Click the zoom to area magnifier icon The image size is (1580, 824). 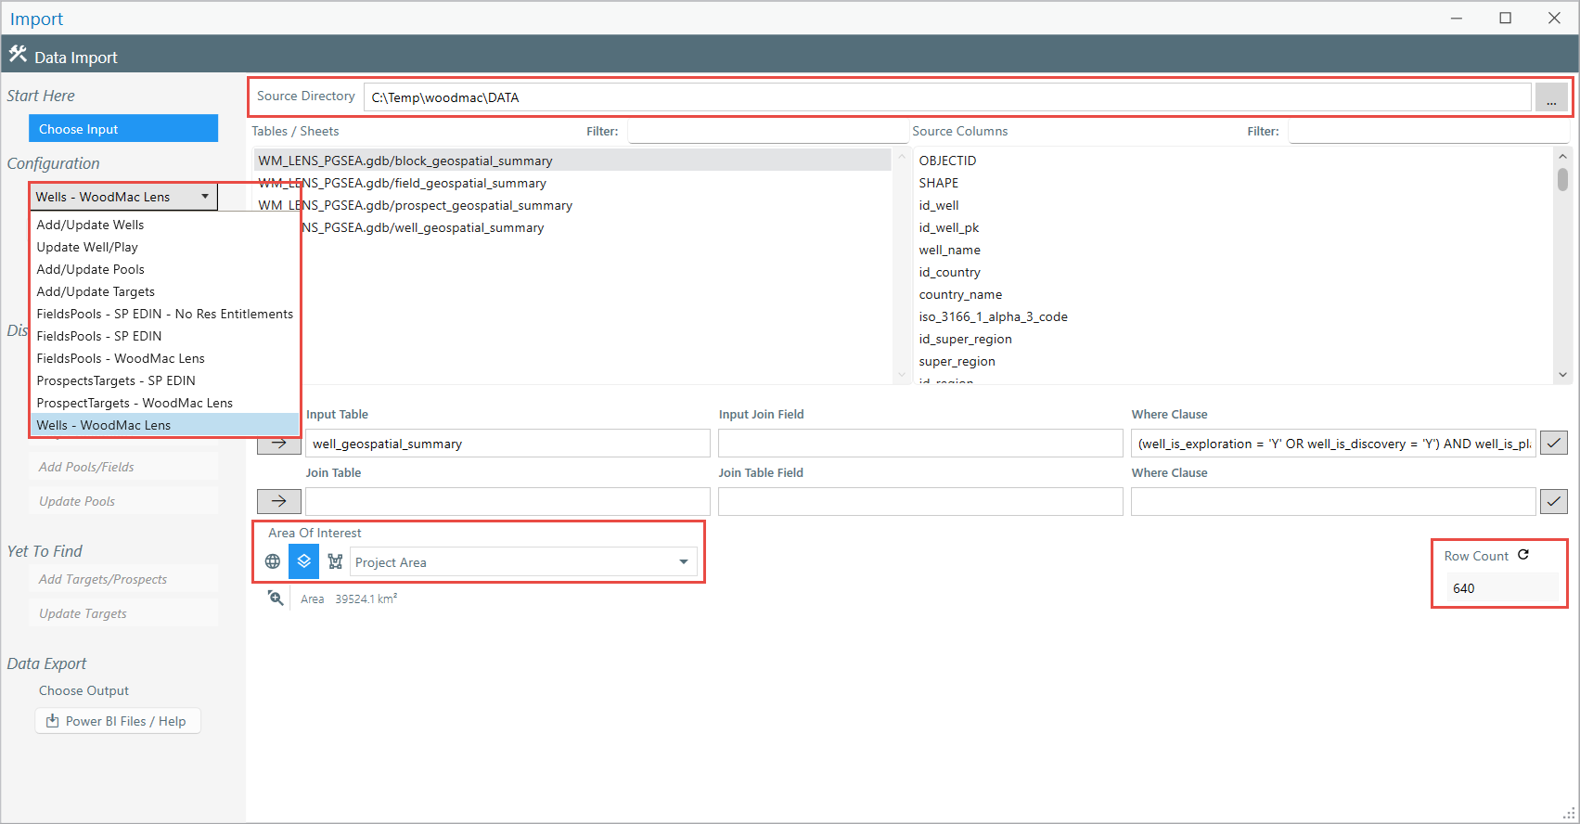276,599
